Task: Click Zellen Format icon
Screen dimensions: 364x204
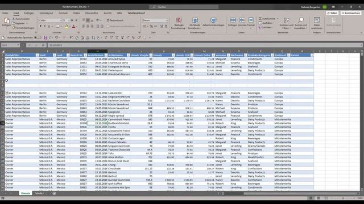Action: pyautogui.click(x=251, y=20)
